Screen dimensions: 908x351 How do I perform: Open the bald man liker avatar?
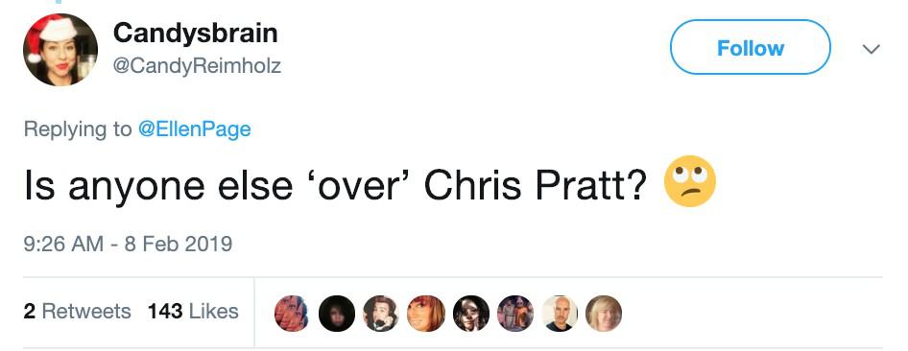(560, 314)
